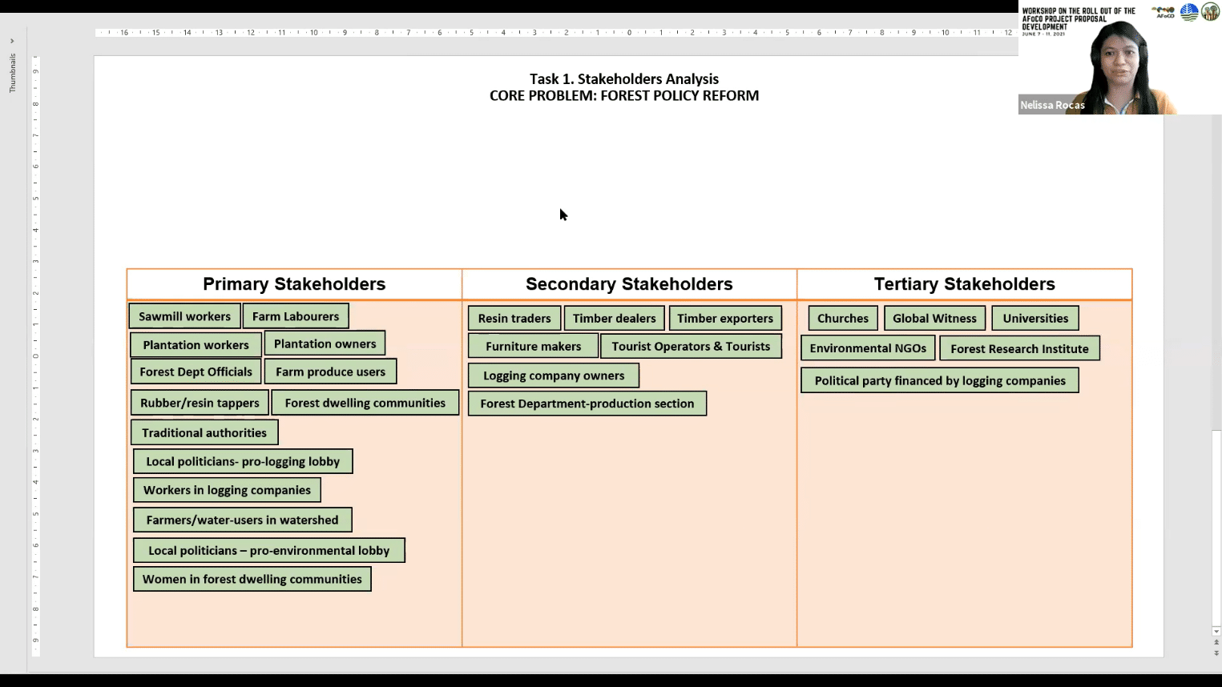This screenshot has width=1222, height=687.
Task: Select the Primary Stakeholders header
Action: click(294, 284)
